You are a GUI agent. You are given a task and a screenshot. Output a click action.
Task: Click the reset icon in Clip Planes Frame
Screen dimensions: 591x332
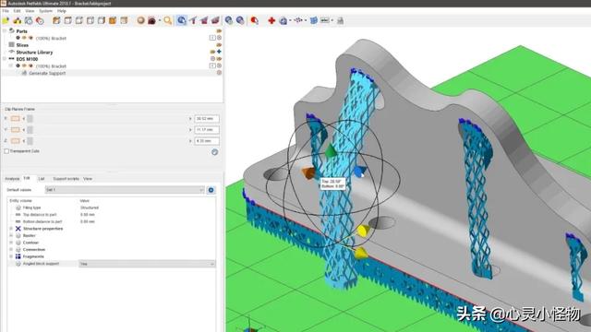215,152
